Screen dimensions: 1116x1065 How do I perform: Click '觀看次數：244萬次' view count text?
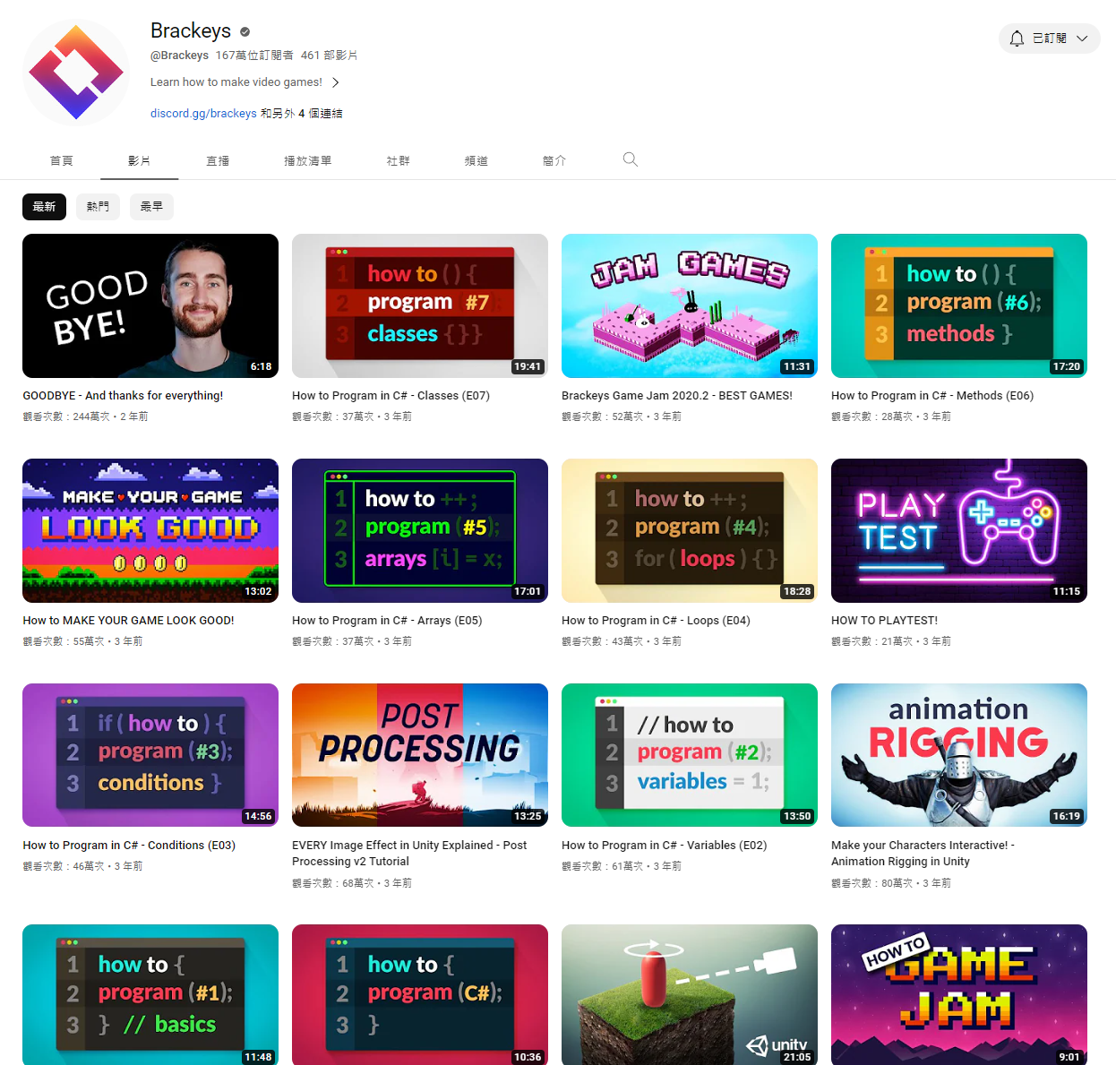tap(66, 417)
